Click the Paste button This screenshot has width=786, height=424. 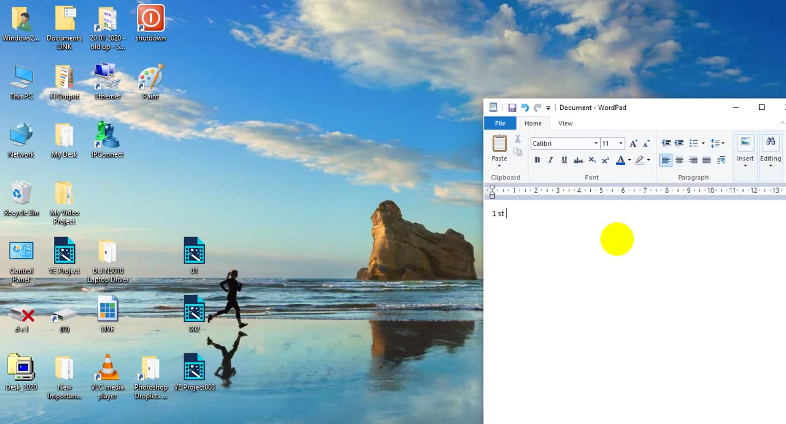coord(499,150)
